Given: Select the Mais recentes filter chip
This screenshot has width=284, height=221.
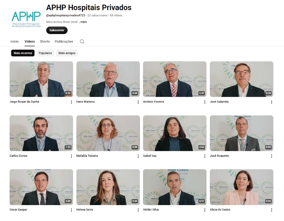Looking at the screenshot, I should [23, 53].
